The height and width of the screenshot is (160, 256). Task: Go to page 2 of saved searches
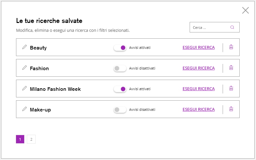tap(31, 139)
